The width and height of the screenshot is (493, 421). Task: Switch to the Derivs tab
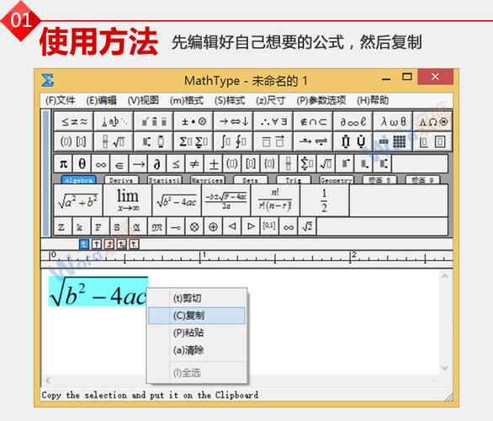click(x=121, y=180)
